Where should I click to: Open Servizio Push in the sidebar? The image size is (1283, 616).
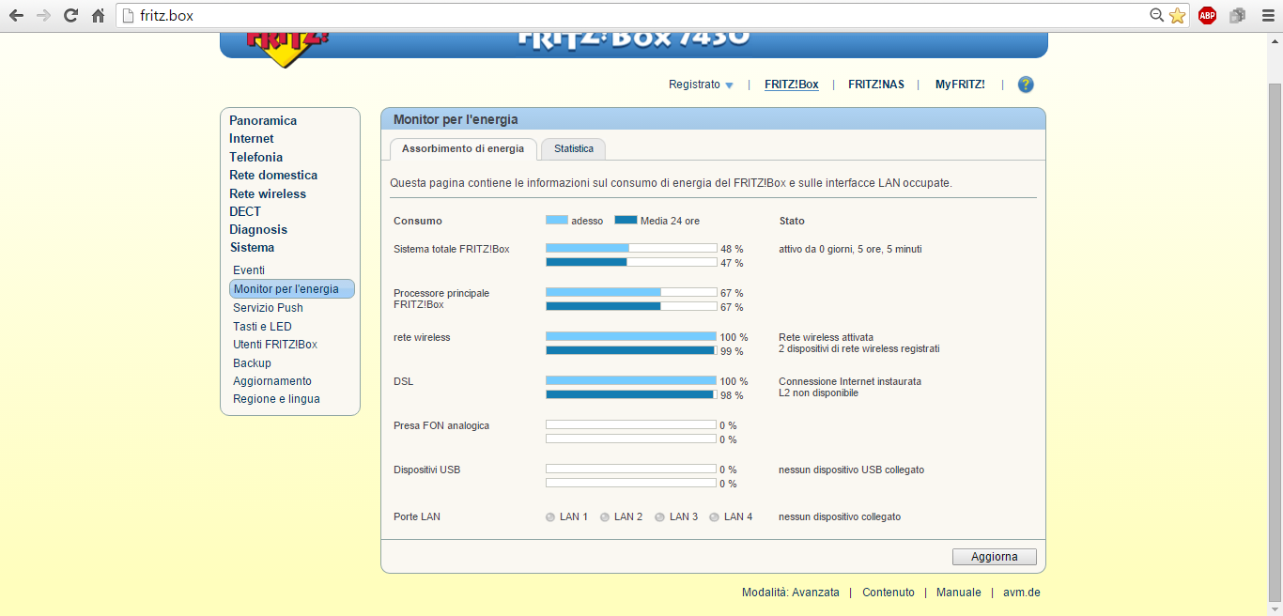tap(268, 308)
